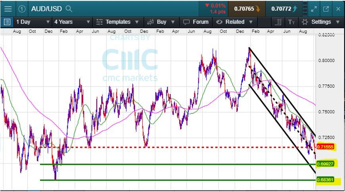The image size is (345, 192).
Task: Click the Templates sliders icon
Action: pos(99,22)
